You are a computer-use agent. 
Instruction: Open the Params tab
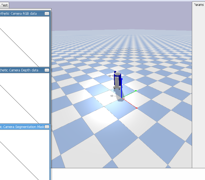(199, 5)
